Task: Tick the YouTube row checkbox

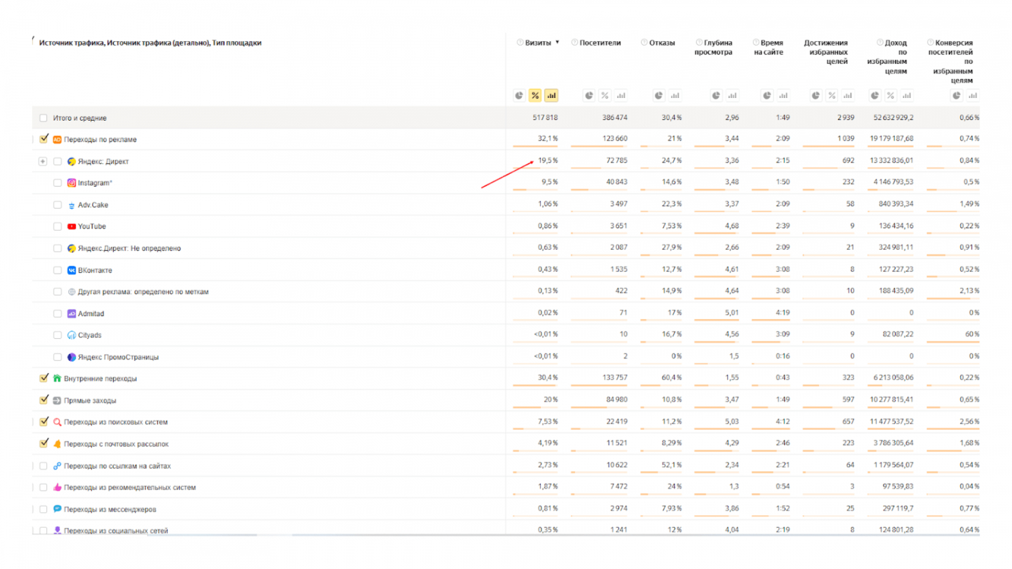Action: (58, 226)
